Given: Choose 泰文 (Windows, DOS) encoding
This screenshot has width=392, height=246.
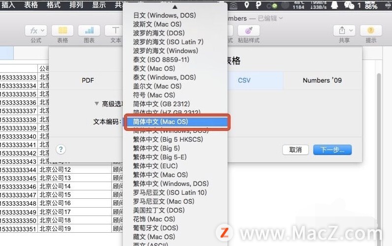Looking at the screenshot, I should click(175, 77).
